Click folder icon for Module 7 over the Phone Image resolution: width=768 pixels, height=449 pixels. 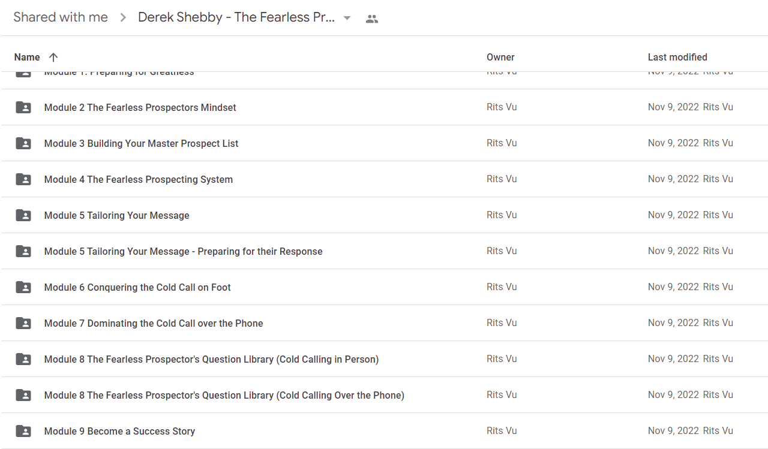click(x=23, y=323)
